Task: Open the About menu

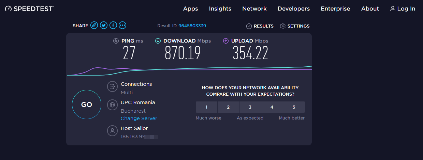Action: pos(370,9)
